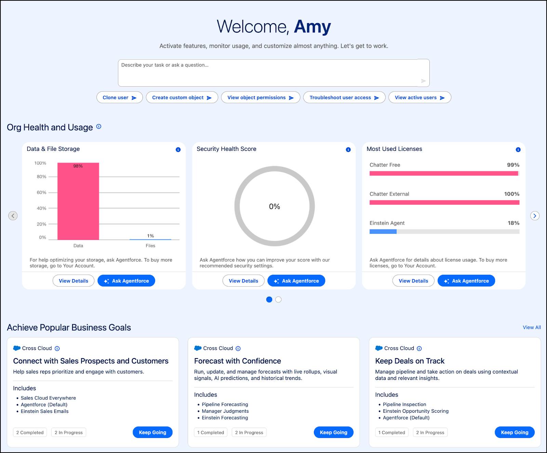Select the Clone user quick action

[119, 97]
